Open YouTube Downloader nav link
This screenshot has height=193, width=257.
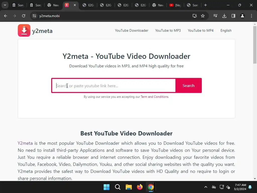point(132,30)
